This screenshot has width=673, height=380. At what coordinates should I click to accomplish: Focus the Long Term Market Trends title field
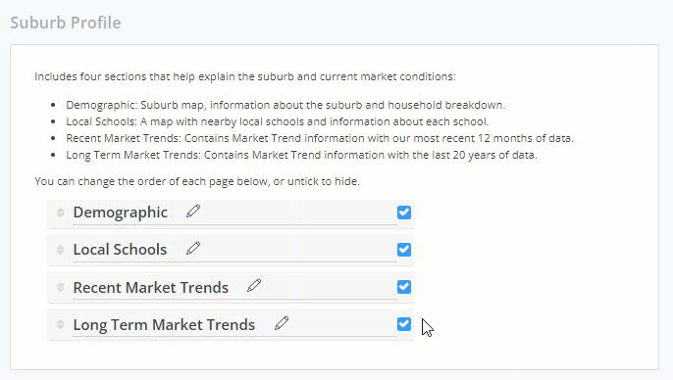(x=234, y=325)
